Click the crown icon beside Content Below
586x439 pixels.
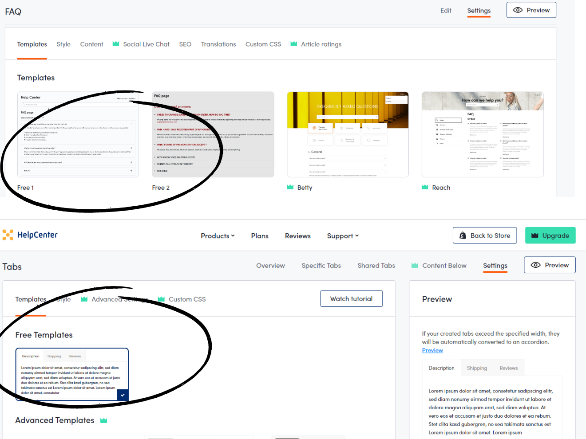point(415,265)
